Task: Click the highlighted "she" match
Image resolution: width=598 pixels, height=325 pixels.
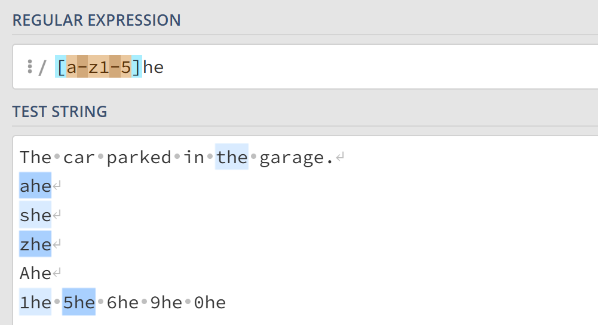Action: (x=35, y=215)
